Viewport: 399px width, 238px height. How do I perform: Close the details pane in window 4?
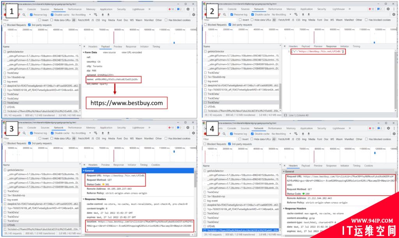pyautogui.click(x=285, y=166)
